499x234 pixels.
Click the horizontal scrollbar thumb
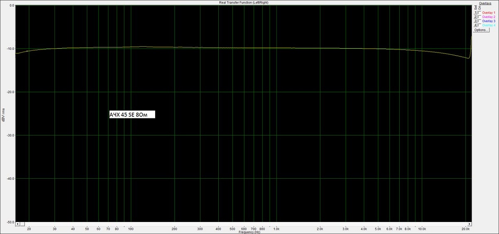coord(22,224)
